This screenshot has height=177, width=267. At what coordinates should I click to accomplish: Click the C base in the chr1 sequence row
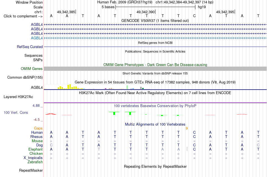tap(194, 16)
